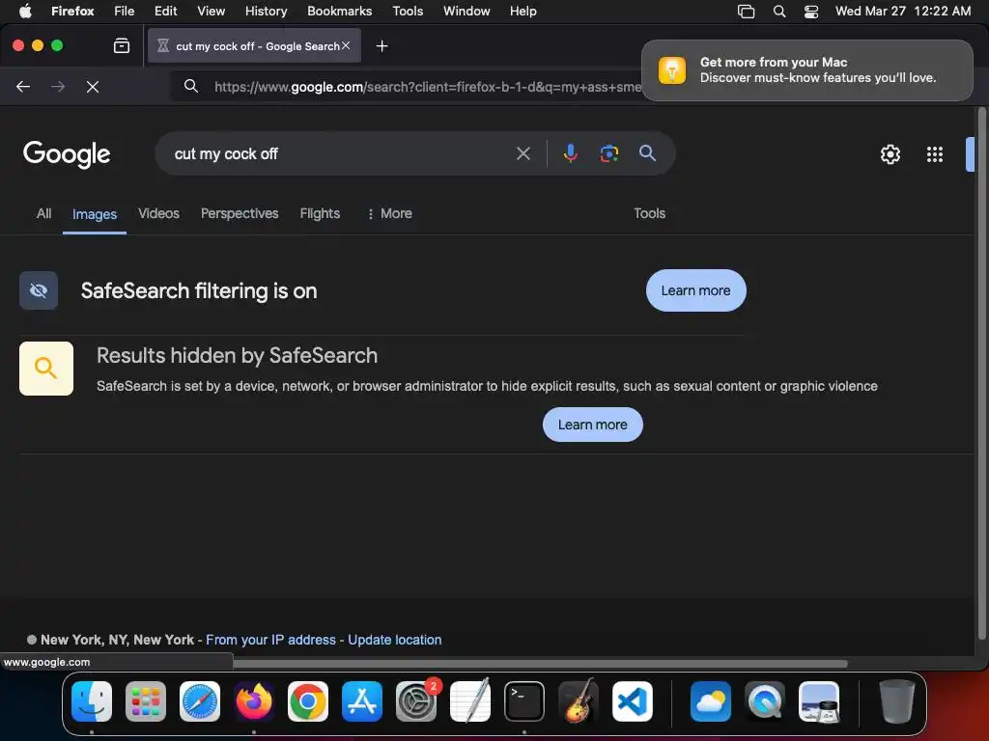Switch to the Flights tab
Image resolution: width=989 pixels, height=741 pixels.
click(x=320, y=213)
